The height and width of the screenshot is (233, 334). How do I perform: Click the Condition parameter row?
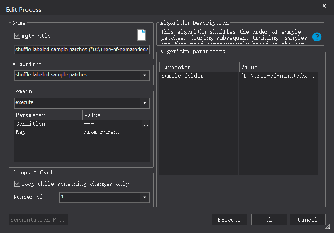coord(48,124)
